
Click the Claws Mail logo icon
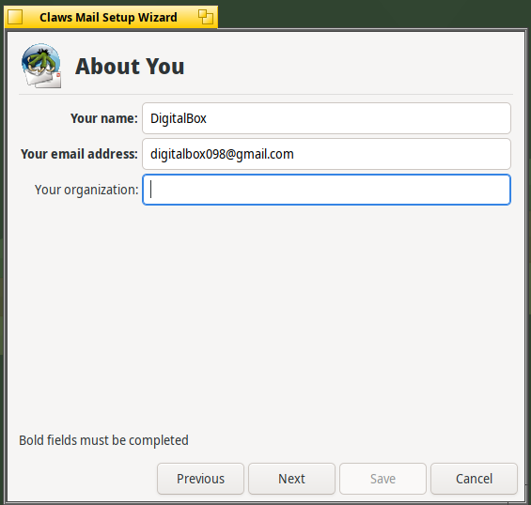pos(41,66)
